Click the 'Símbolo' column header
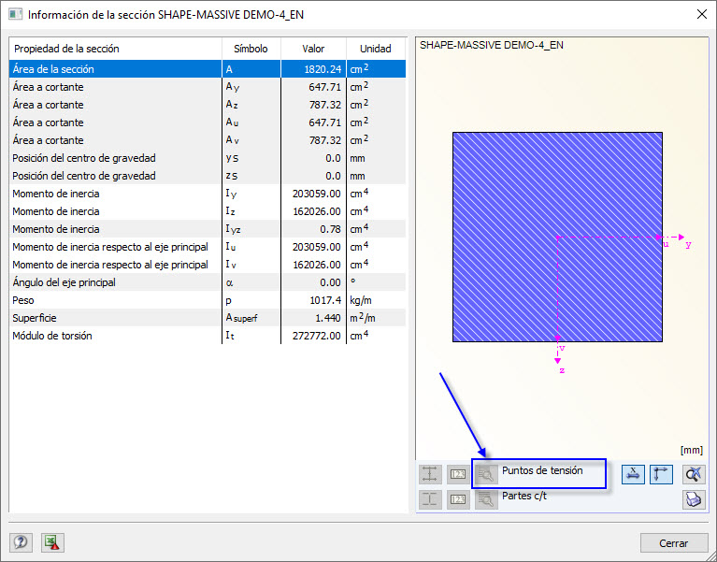 tap(251, 49)
